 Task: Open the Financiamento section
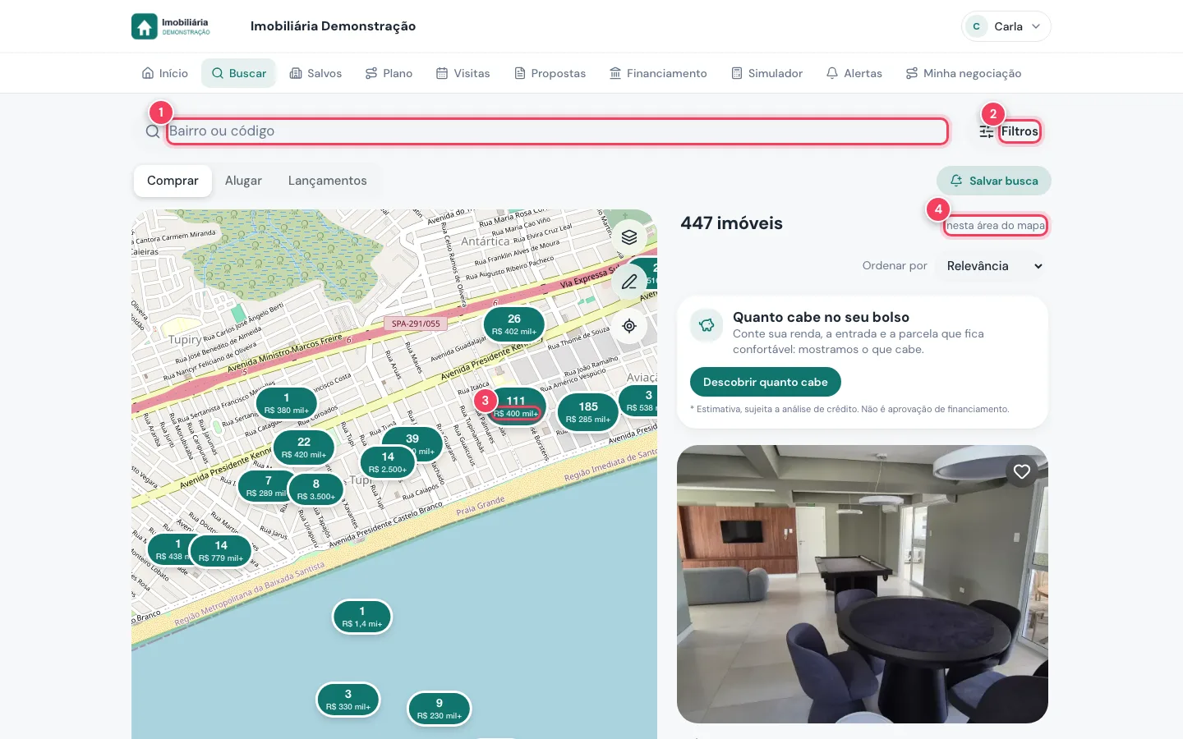tap(658, 73)
